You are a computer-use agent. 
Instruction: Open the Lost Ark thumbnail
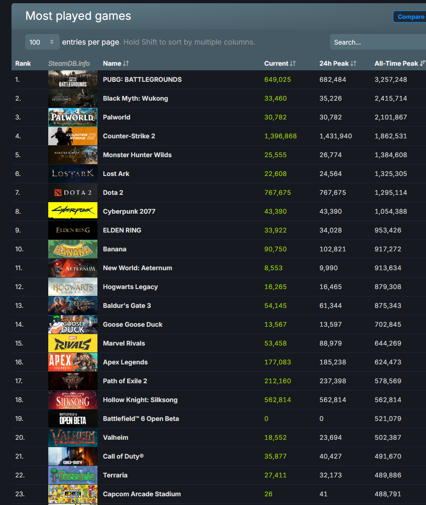coord(73,174)
